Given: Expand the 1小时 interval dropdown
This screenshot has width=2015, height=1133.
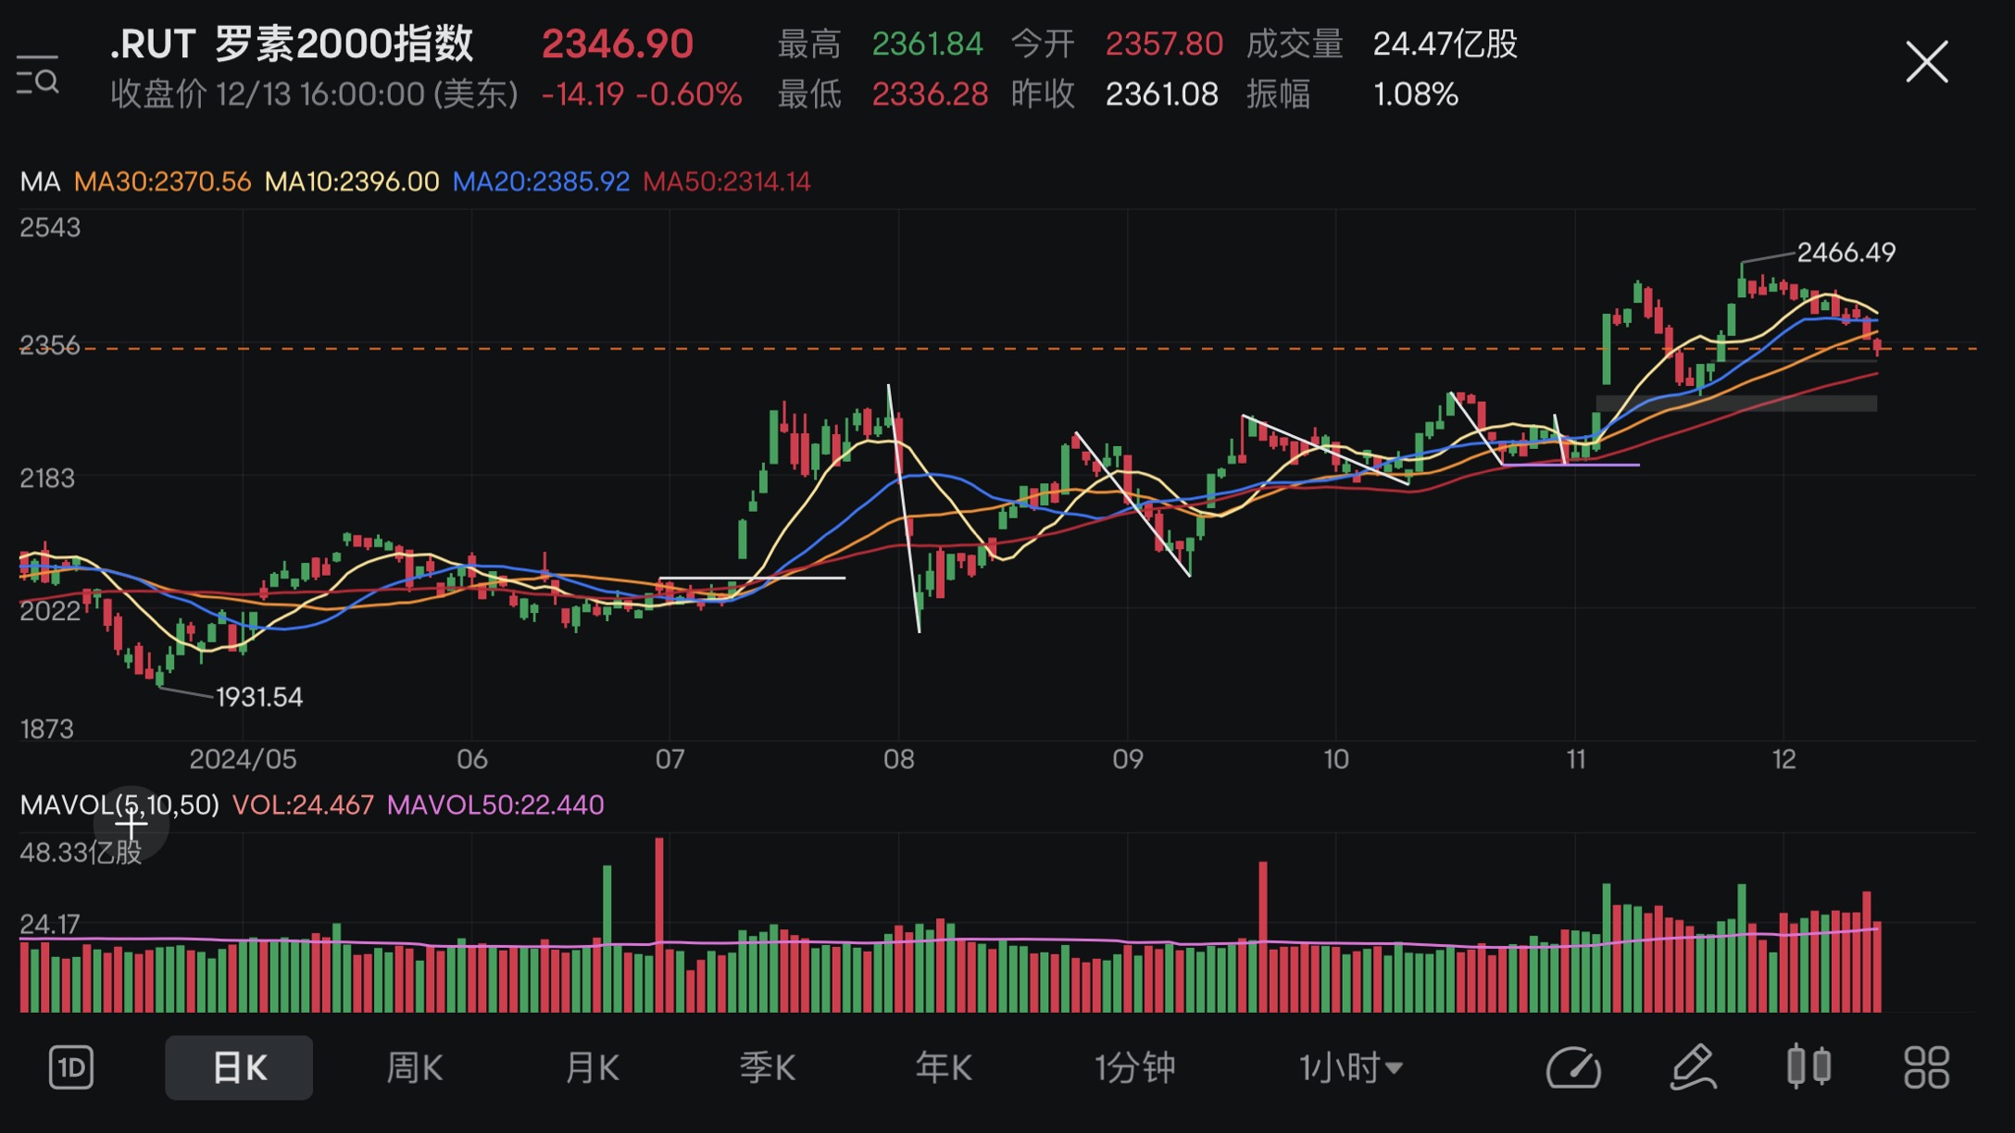Looking at the screenshot, I should point(1351,1068).
